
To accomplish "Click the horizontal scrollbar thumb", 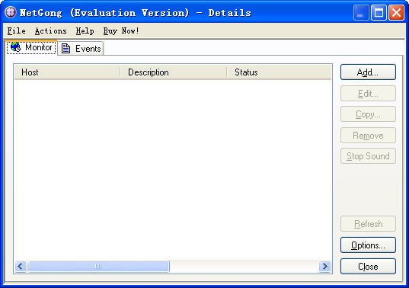I will click(x=98, y=267).
